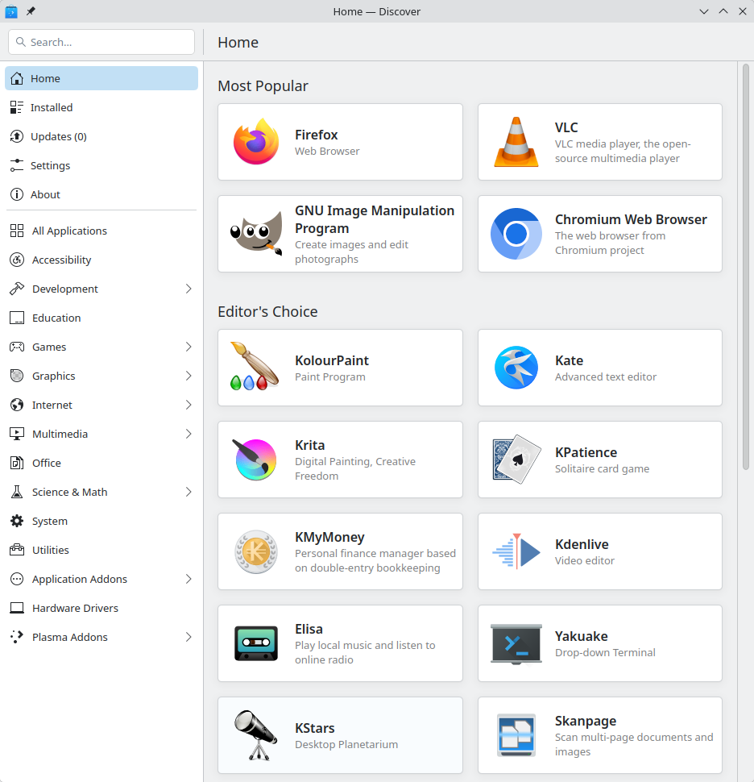Open Settings in the sidebar
The image size is (754, 782).
pos(50,165)
